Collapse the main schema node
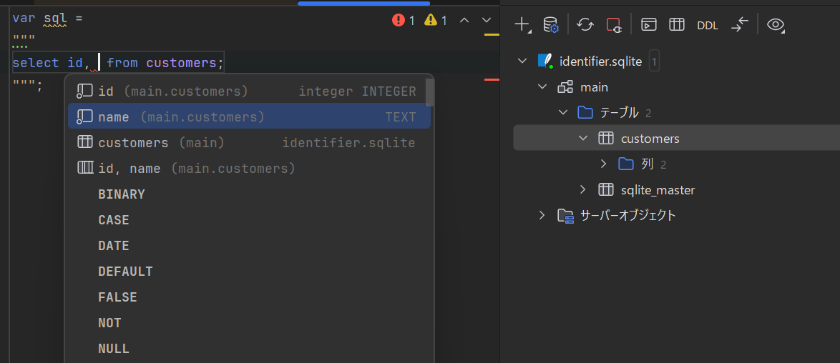 tap(542, 86)
